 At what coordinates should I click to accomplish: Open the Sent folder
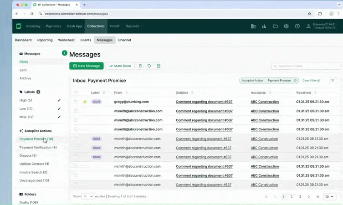tap(23, 70)
